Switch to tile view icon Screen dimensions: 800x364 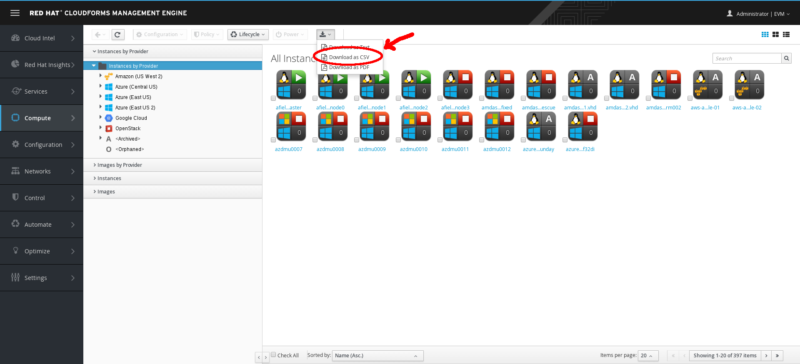click(x=775, y=35)
